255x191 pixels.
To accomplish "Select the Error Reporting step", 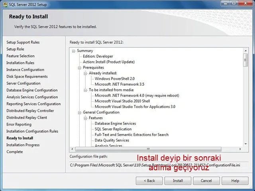I will [19, 124].
